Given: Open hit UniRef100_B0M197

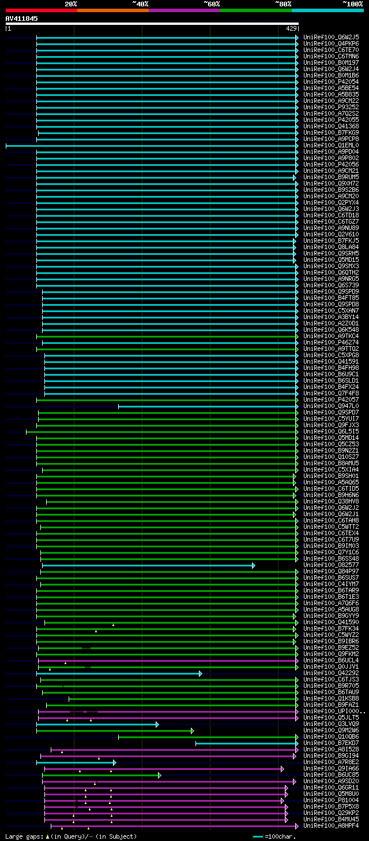Looking at the screenshot, I should (x=331, y=62).
